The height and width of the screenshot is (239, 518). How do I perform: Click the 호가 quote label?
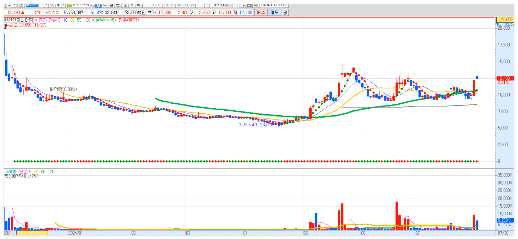tap(152, 13)
